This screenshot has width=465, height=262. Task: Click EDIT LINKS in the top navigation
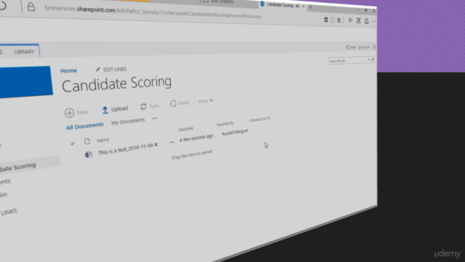pyautogui.click(x=115, y=69)
